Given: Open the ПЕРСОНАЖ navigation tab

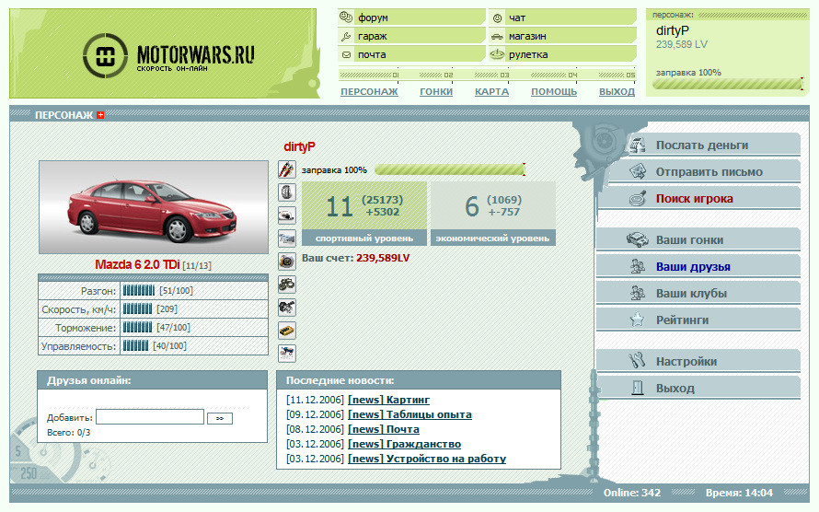Looking at the screenshot, I should (x=369, y=92).
